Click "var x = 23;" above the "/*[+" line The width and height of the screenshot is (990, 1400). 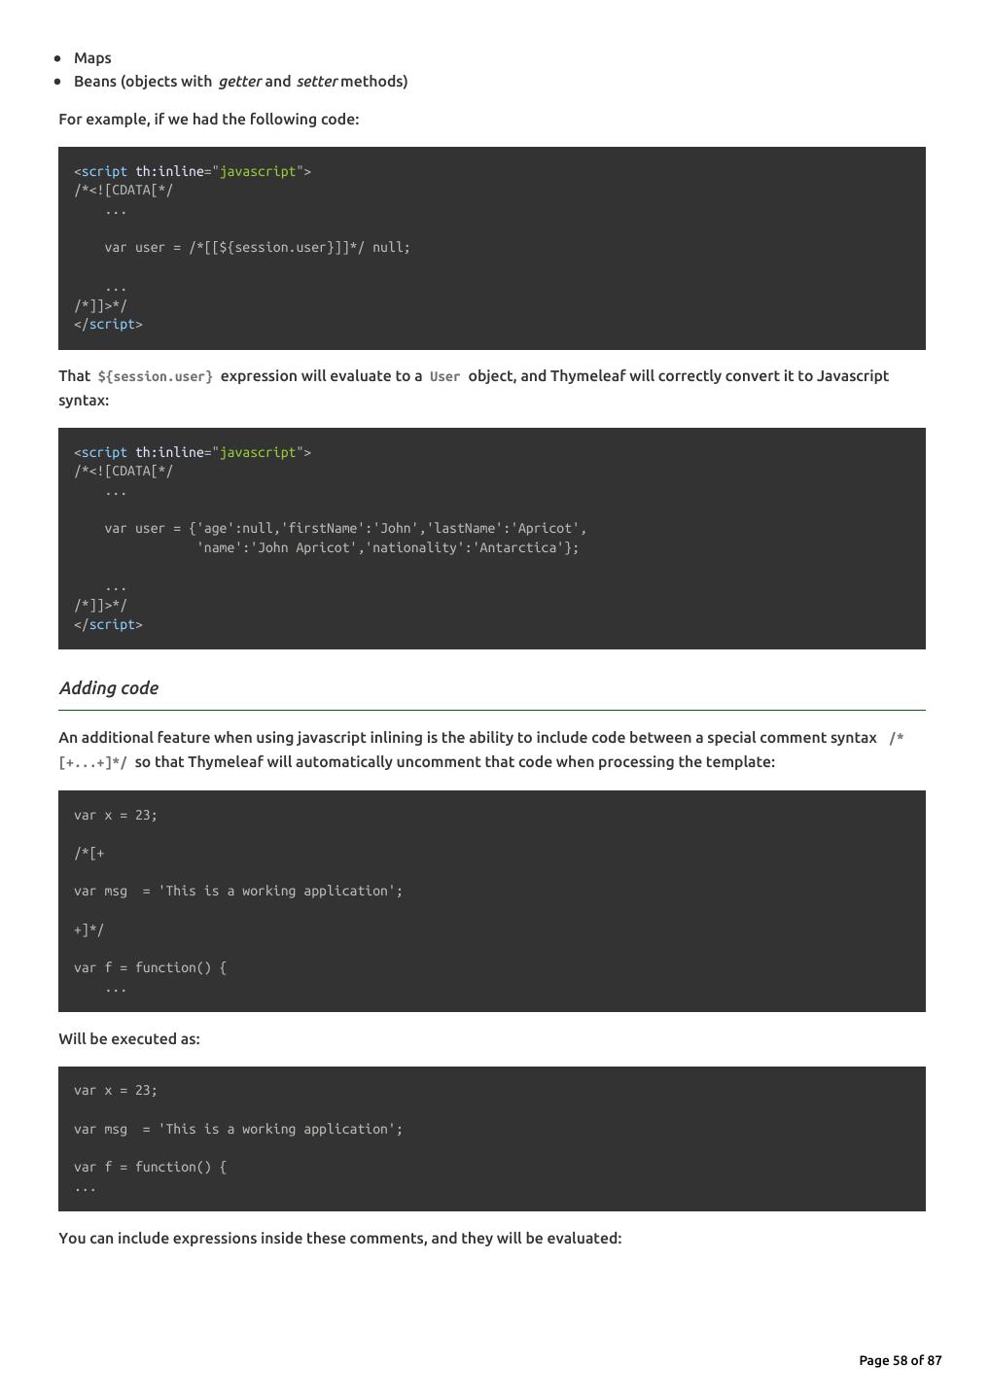(115, 816)
